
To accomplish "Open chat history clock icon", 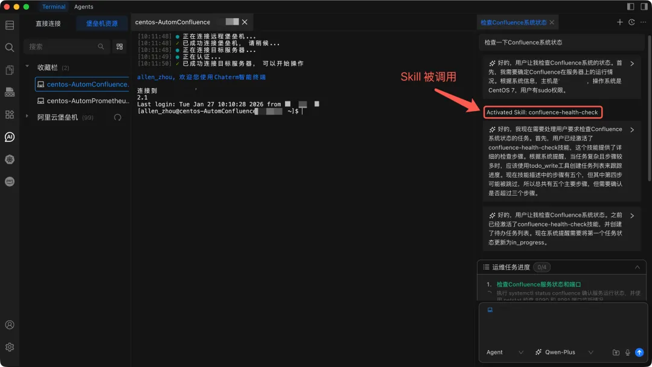I will [631, 22].
